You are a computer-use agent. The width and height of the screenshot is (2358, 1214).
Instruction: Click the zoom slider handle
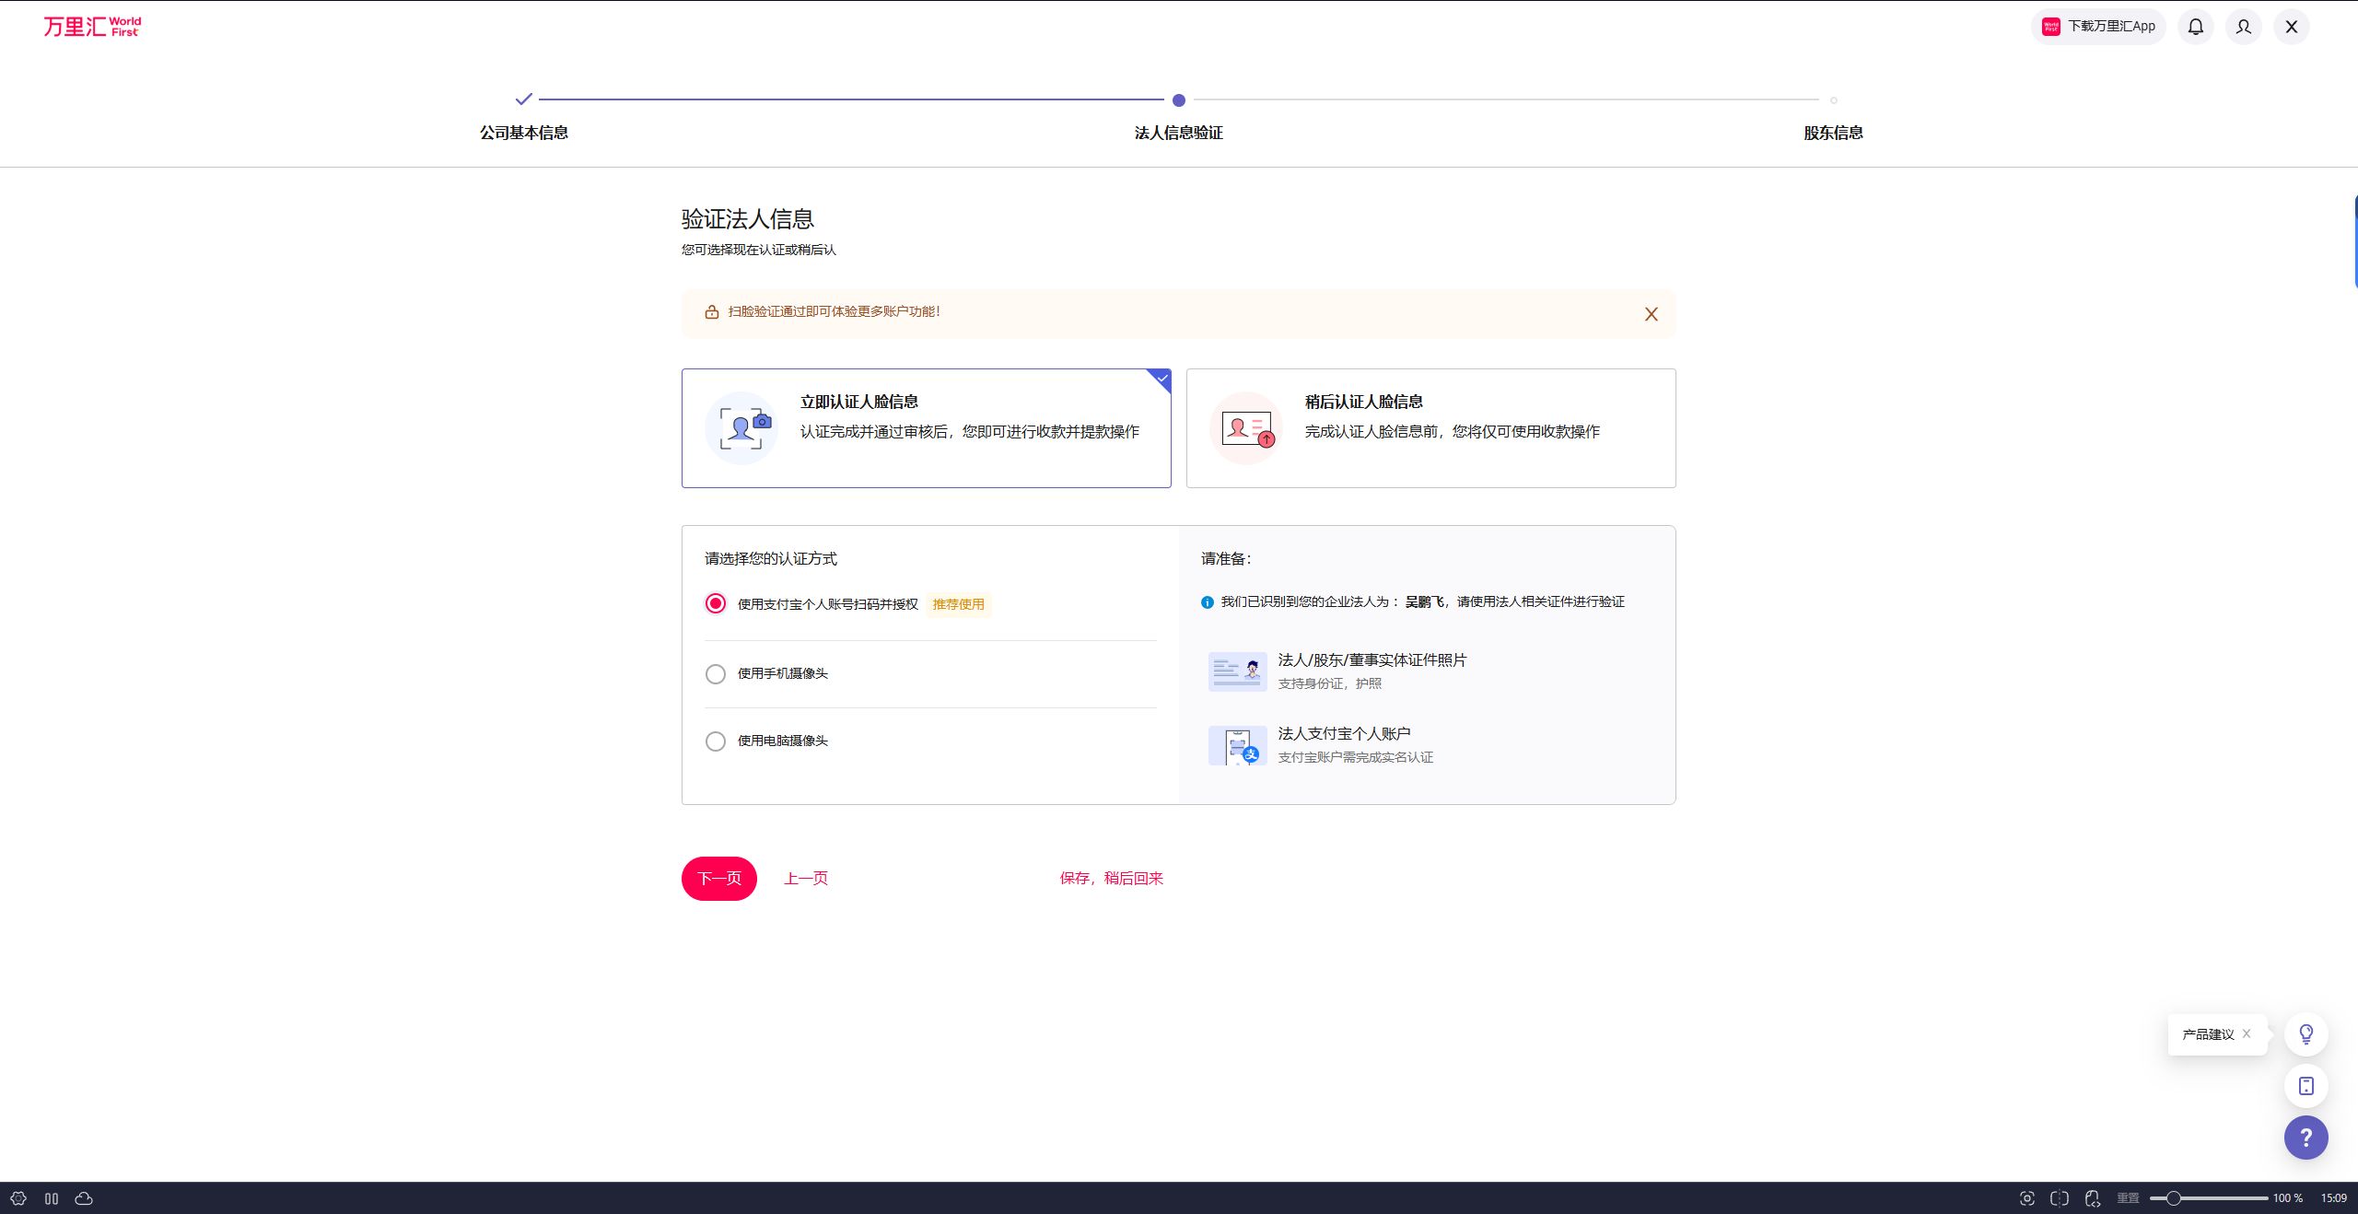coord(2173,1198)
